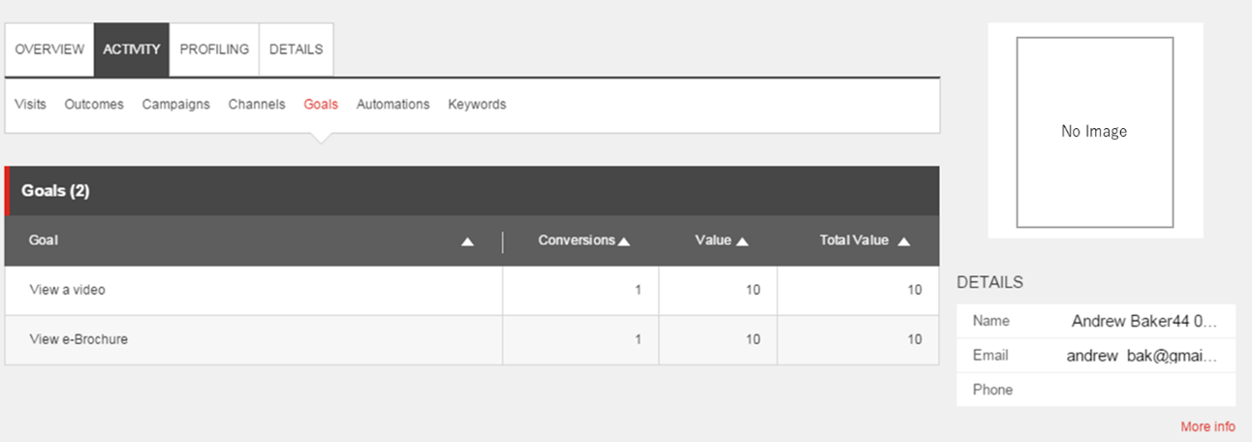This screenshot has height=442, width=1252.
Task: Open the Keywords sub-tab
Action: point(477,105)
